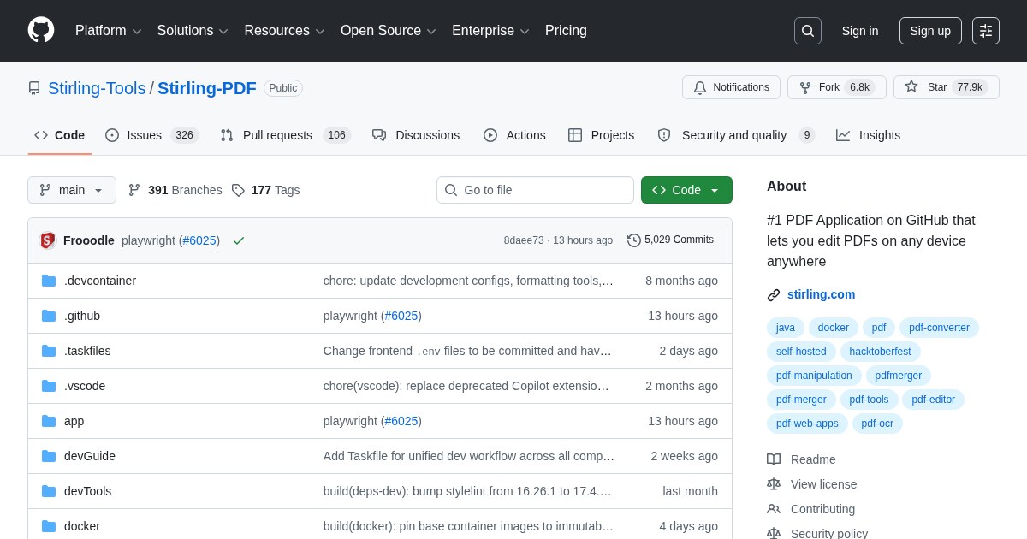Click the .taskfiles folder icon
The image size is (1027, 539).
[x=49, y=351]
